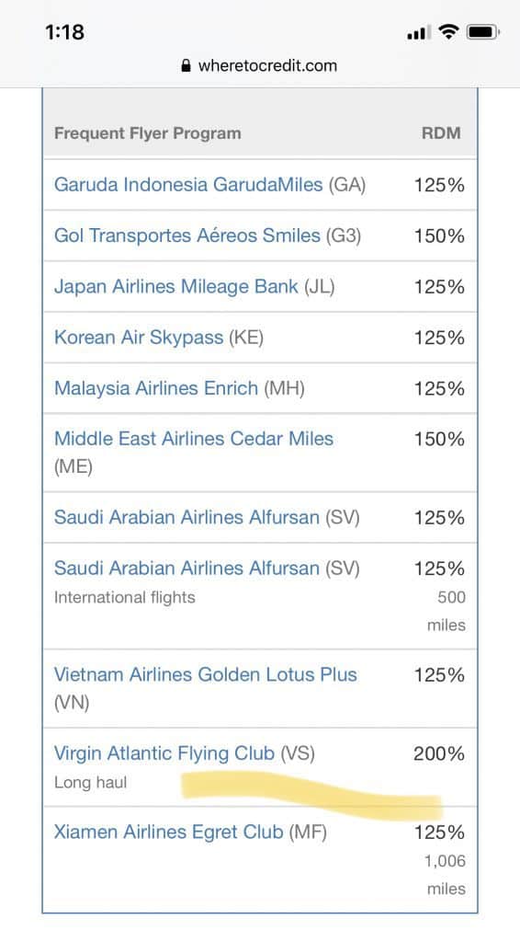Tap the battery indicator icon

(483, 32)
